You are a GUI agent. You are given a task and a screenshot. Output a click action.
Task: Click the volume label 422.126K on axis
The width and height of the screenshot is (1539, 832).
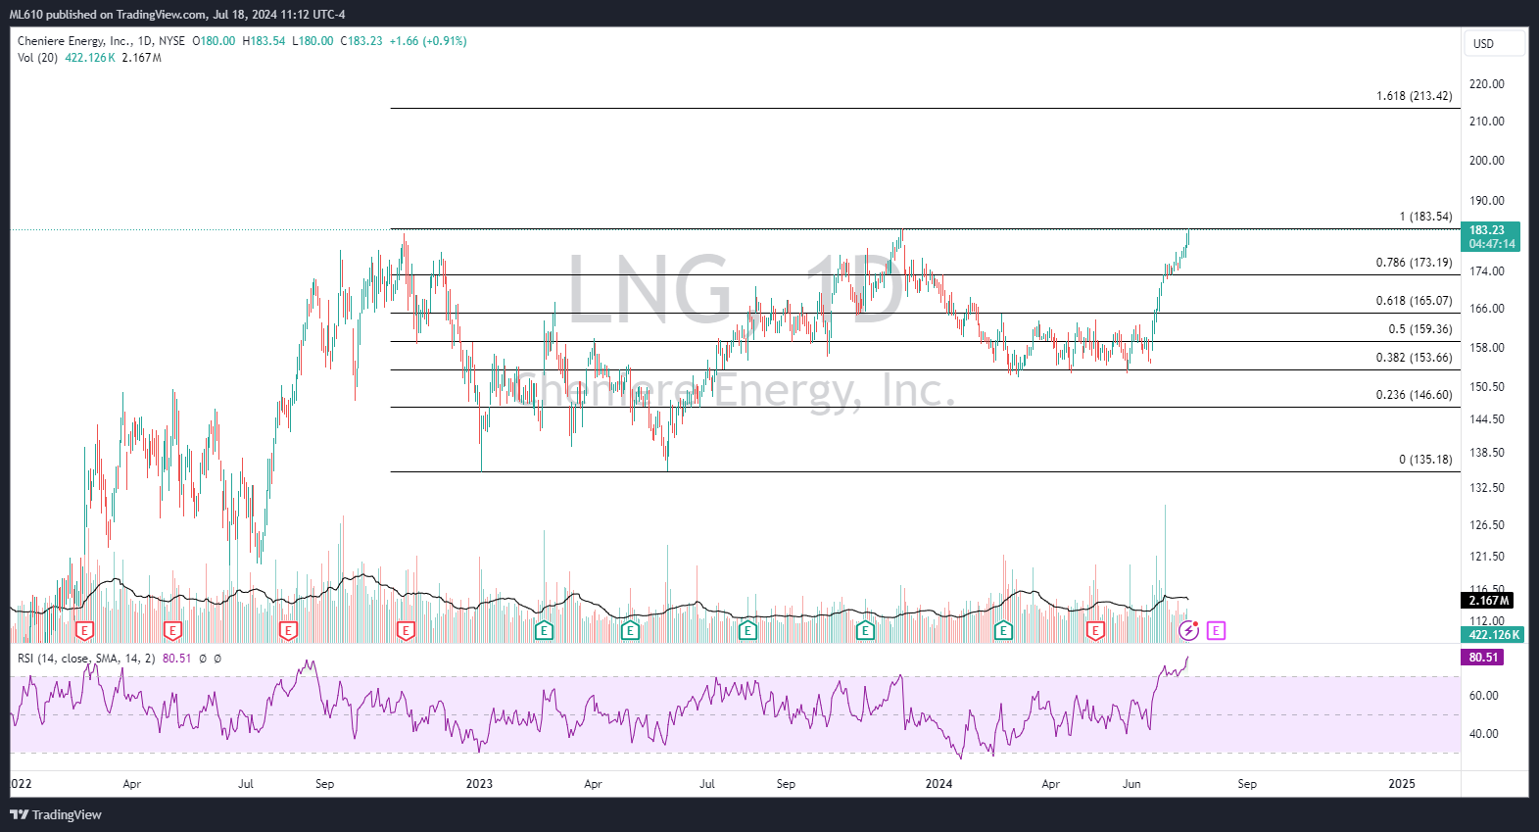(x=1493, y=635)
